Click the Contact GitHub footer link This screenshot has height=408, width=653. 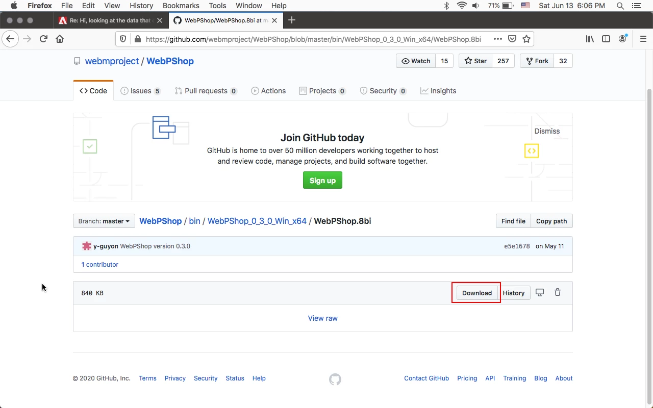pyautogui.click(x=426, y=378)
